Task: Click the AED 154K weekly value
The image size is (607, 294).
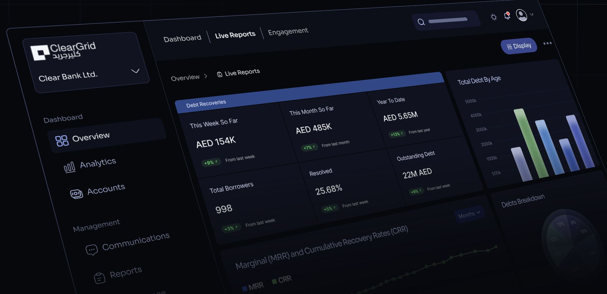Action: pos(216,142)
